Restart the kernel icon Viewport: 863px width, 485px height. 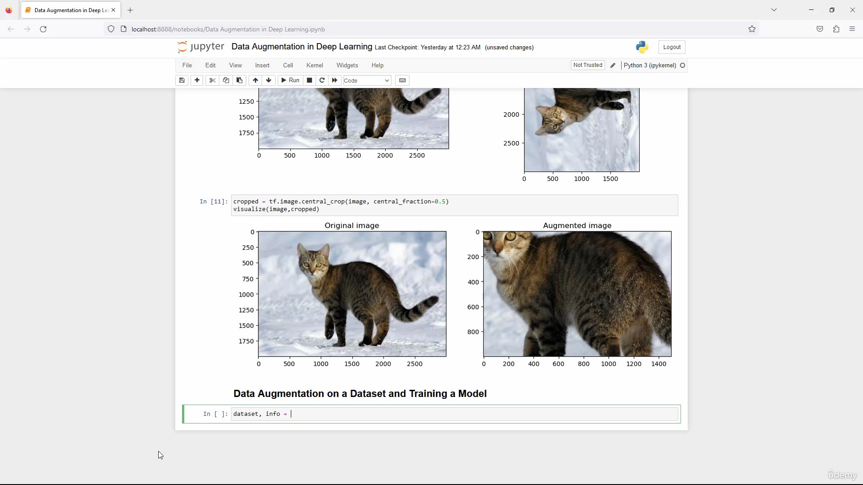[322, 80]
